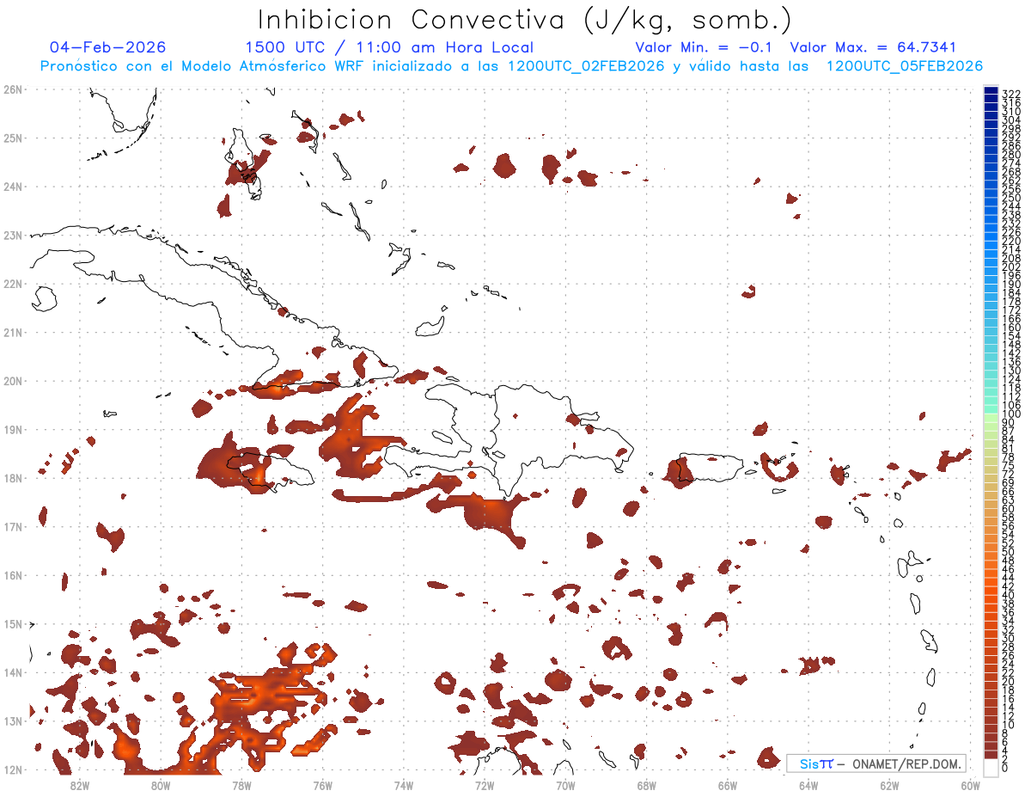The image size is (1031, 797).
Task: Click the 16N latitude label
Action: [12, 575]
